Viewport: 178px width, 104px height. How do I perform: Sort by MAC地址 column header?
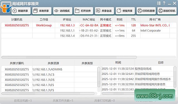point(89,19)
